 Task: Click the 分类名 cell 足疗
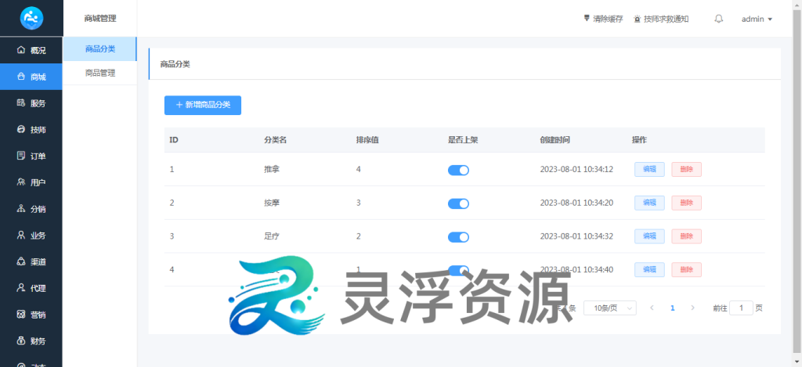pos(272,236)
